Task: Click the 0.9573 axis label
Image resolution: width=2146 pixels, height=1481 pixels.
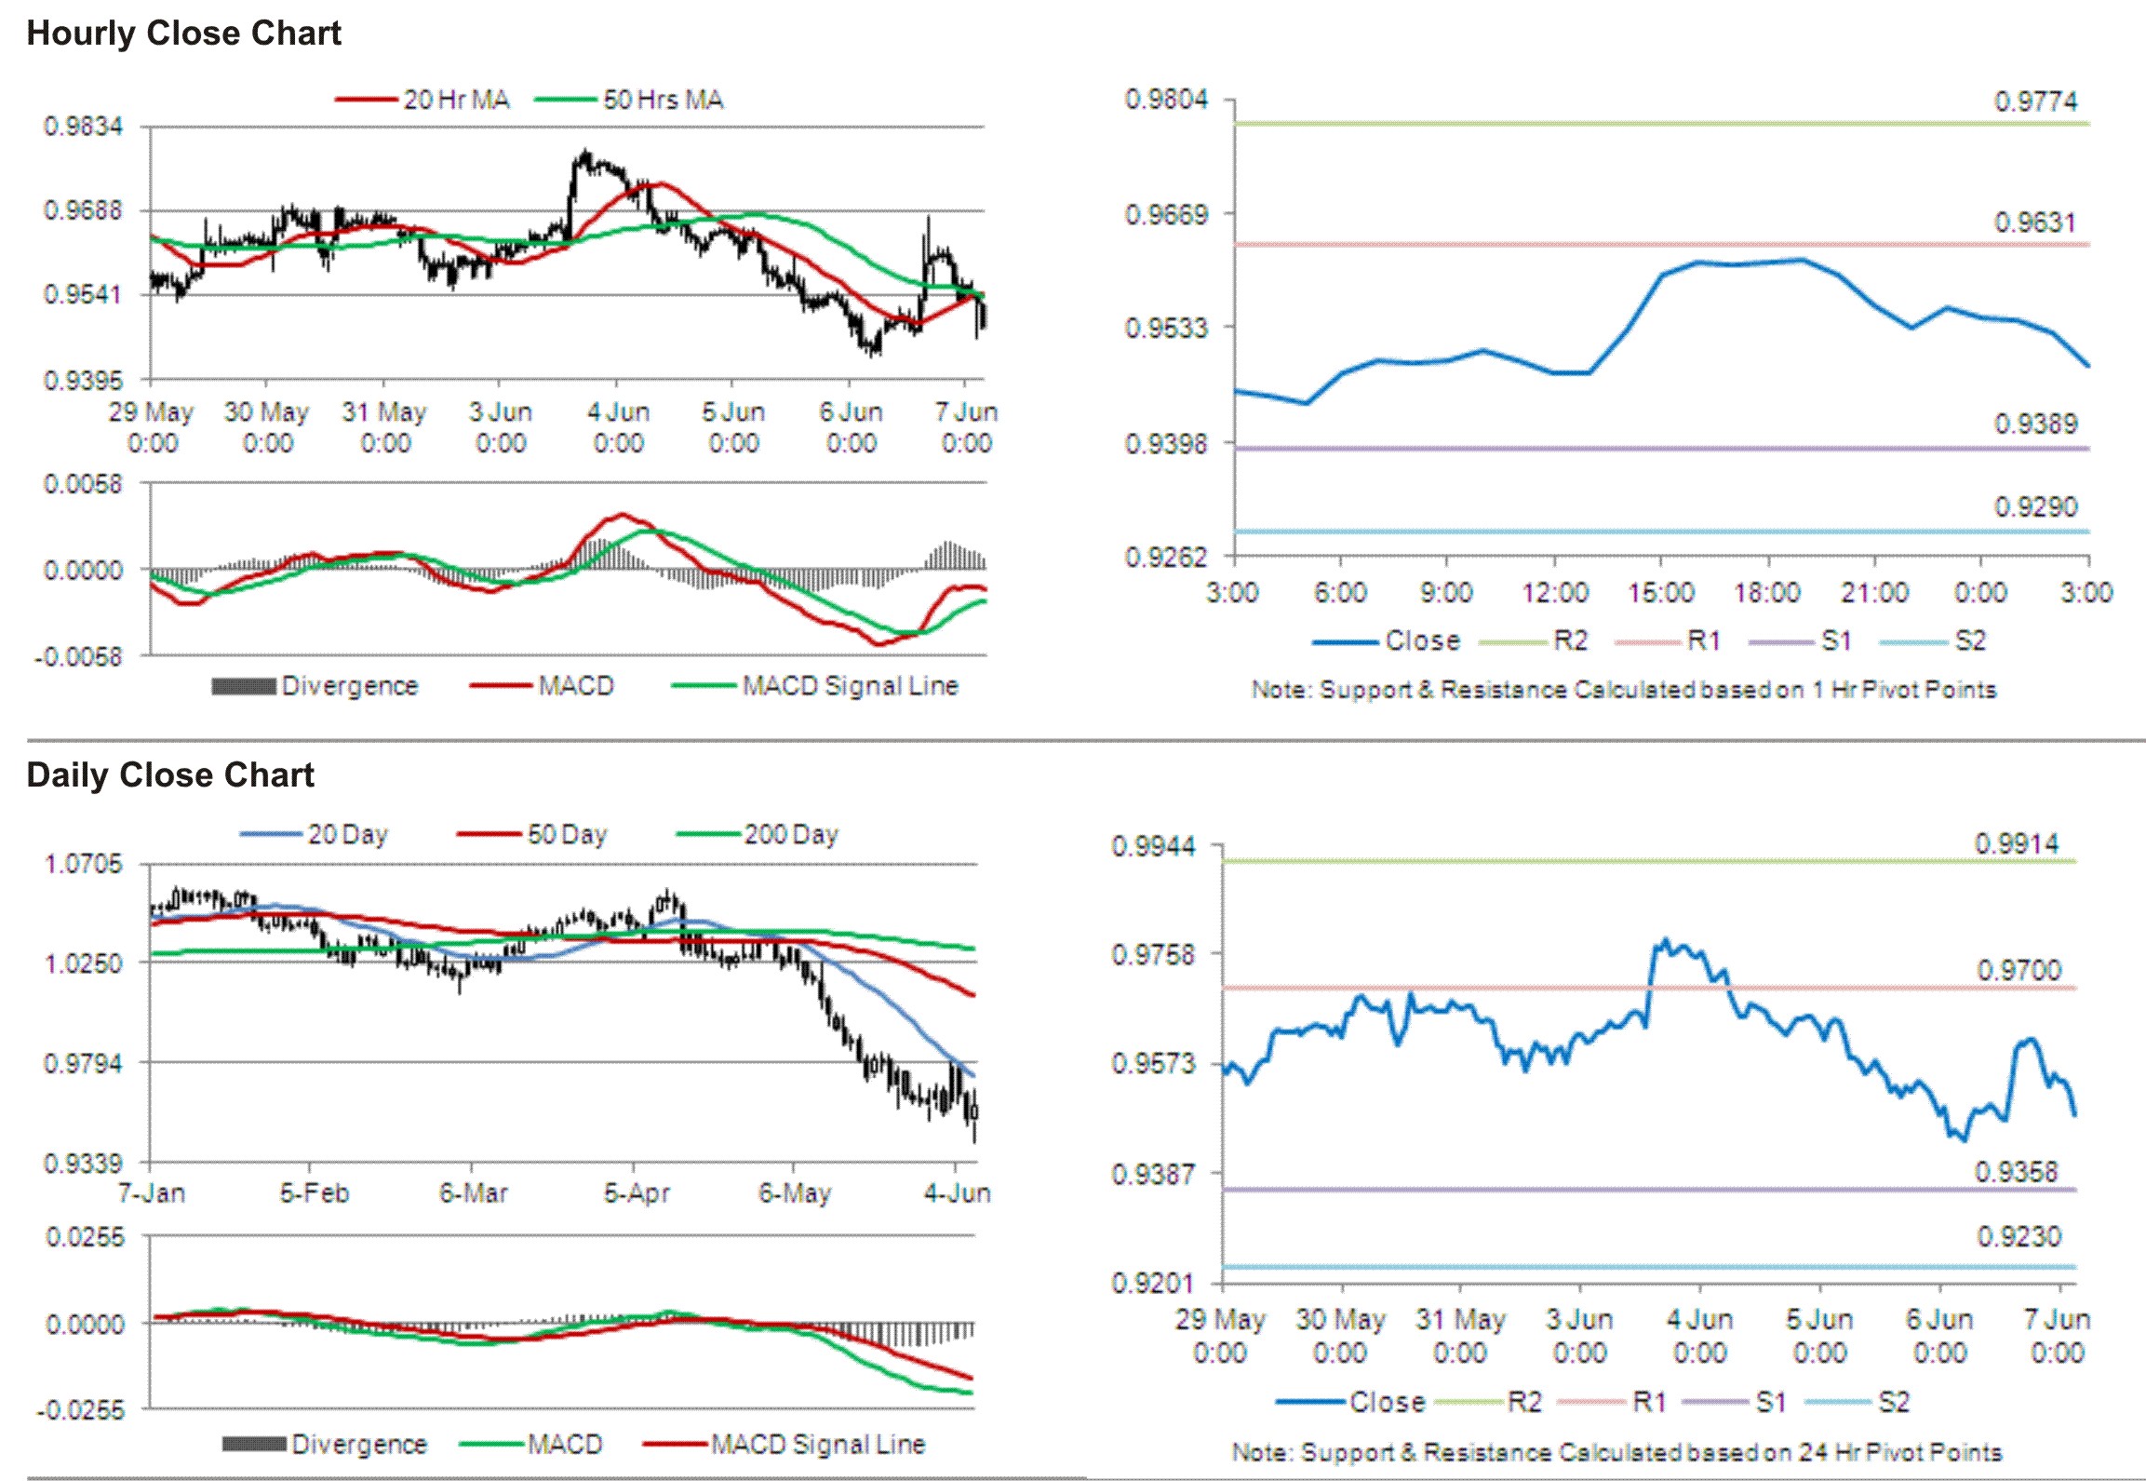Action: [x=1154, y=1064]
